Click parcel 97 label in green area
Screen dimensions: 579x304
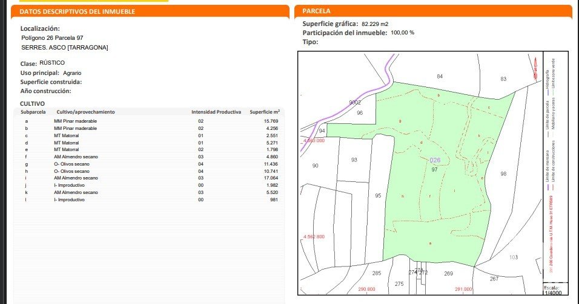click(434, 170)
